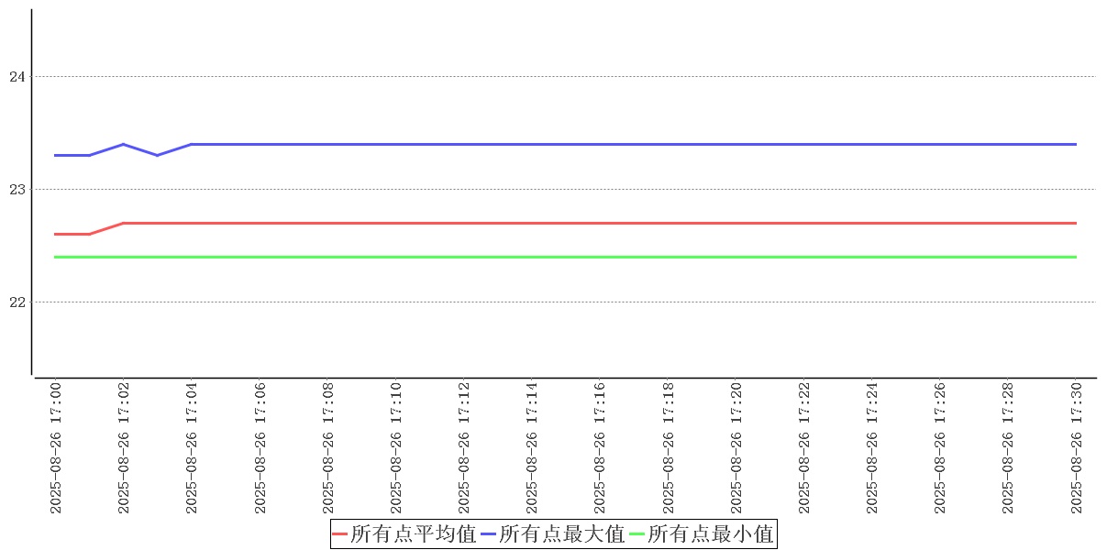Viewport: 1107px width, 550px height.
Task: Click the blue line peak at 17:02
Action: tap(123, 145)
